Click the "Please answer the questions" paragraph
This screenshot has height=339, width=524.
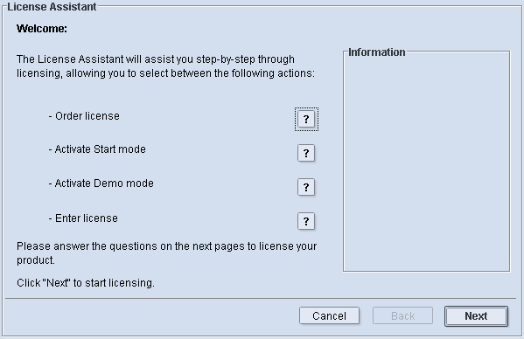[167, 253]
